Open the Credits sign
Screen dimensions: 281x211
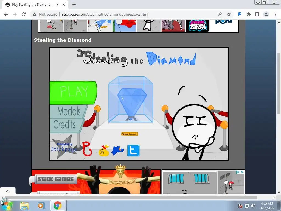pos(66,124)
